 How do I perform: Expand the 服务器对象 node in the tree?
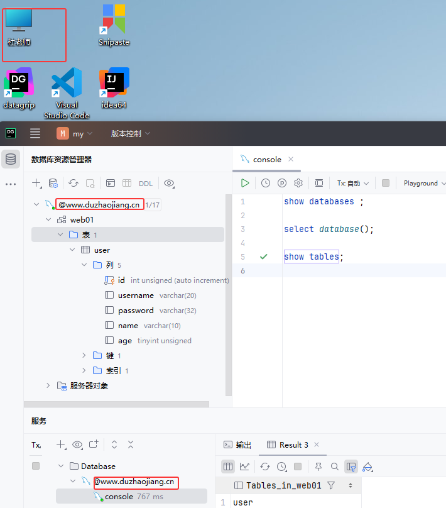coord(48,385)
